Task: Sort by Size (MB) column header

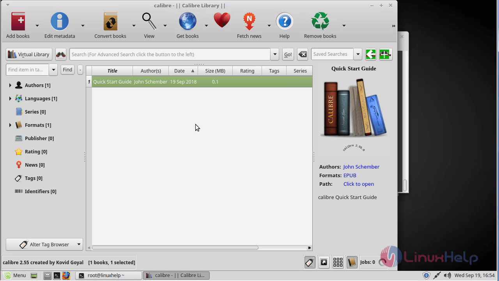Action: tap(215, 71)
